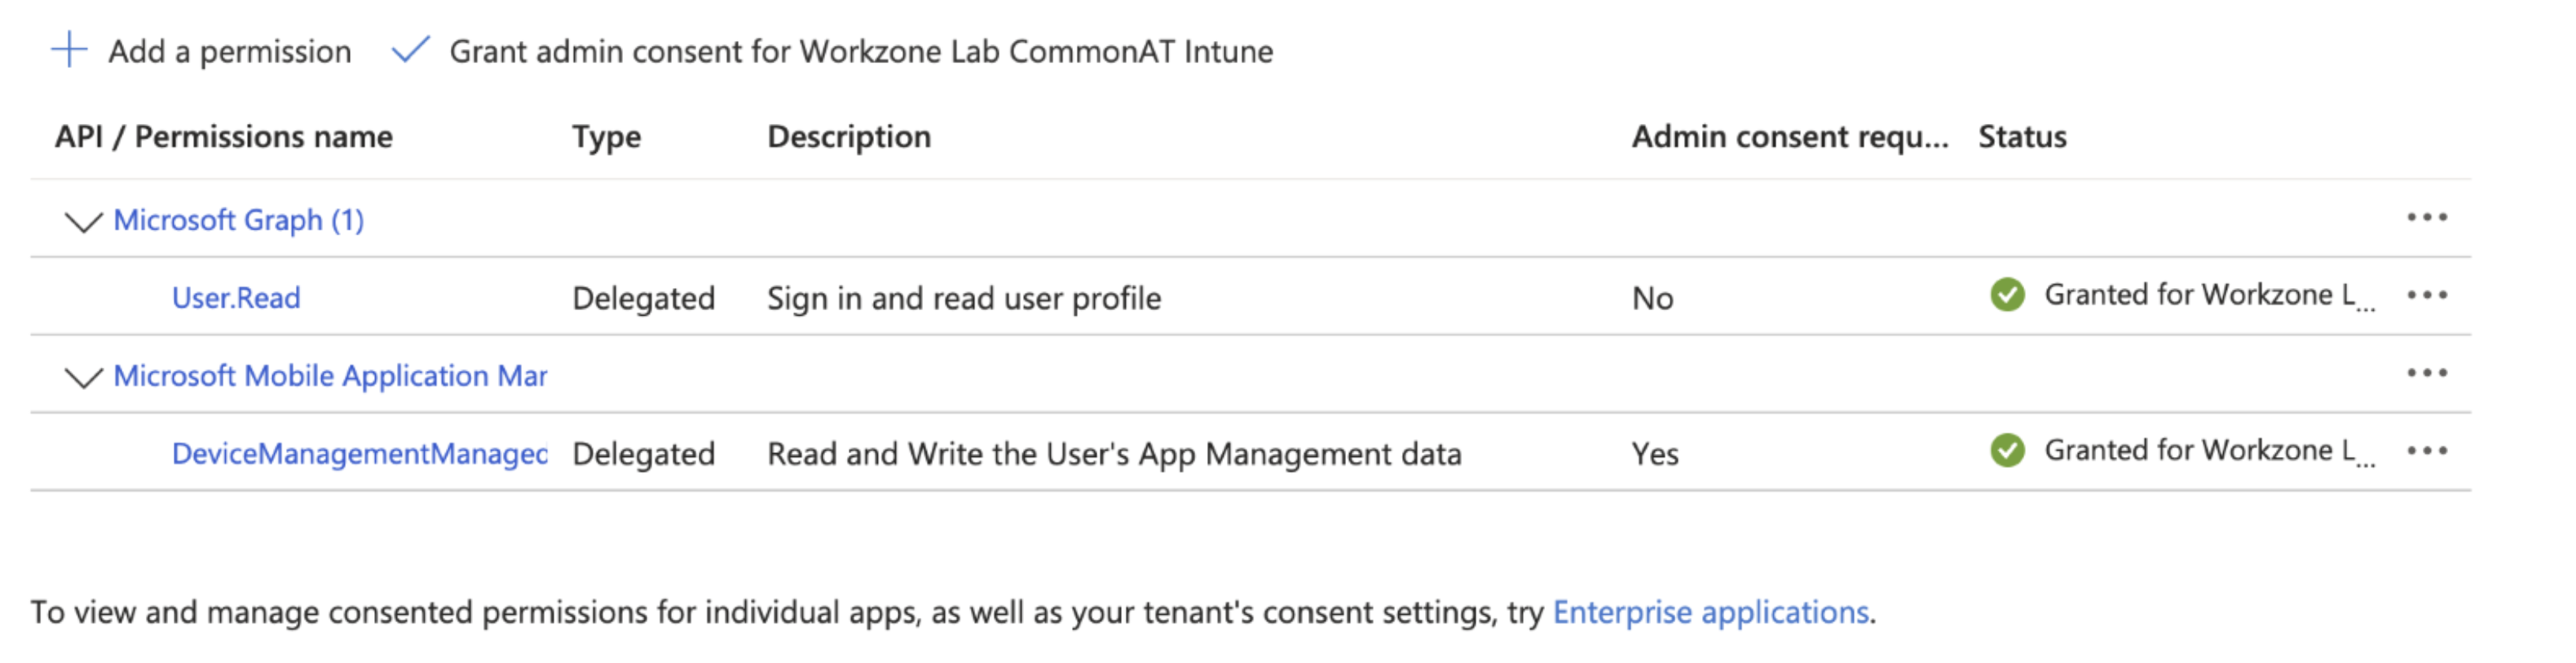Viewport: 2576px width, 663px height.
Task: Click the Status column header
Action: click(x=2022, y=137)
